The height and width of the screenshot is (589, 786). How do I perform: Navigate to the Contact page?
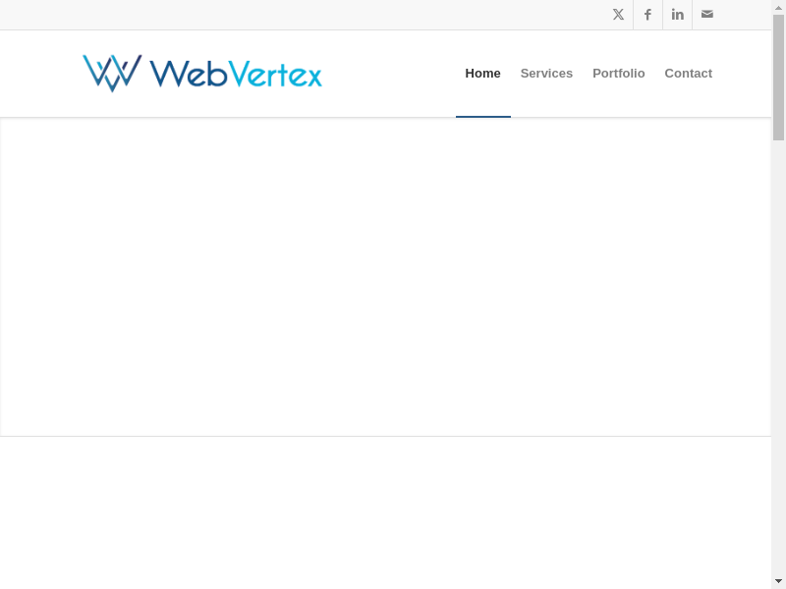688,74
